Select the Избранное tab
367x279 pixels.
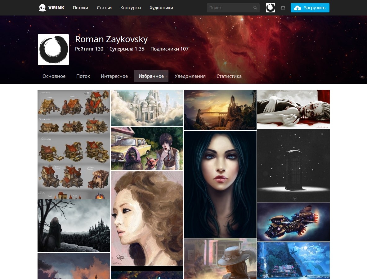pyautogui.click(x=151, y=76)
